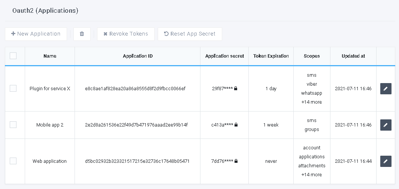Toggle the select-all checkbox in table header
This screenshot has height=189, width=399.
pyautogui.click(x=13, y=56)
